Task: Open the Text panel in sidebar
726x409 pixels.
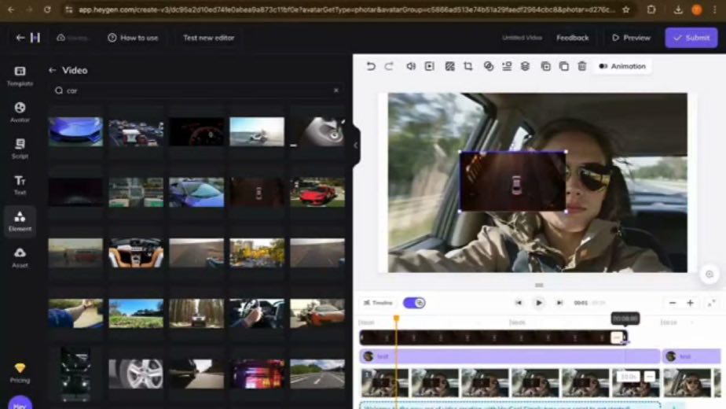Action: 20,185
